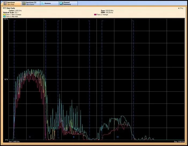This screenshot has width=188, height=146.
Task: Click the cyan Trace 3 color swatch
Action: tap(4, 17)
